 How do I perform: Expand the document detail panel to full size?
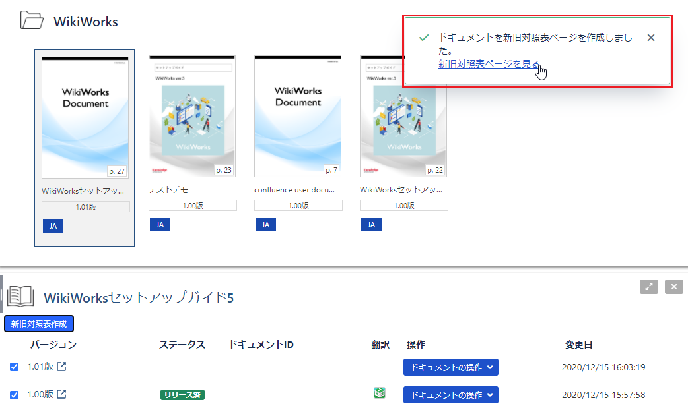[649, 287]
